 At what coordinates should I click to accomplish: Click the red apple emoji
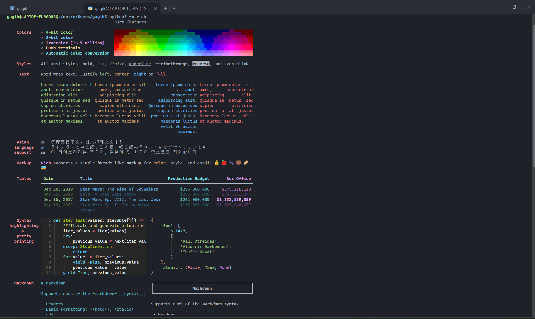click(x=224, y=163)
